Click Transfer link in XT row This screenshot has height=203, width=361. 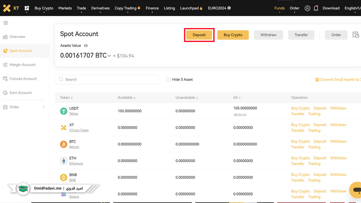pyautogui.click(x=298, y=131)
